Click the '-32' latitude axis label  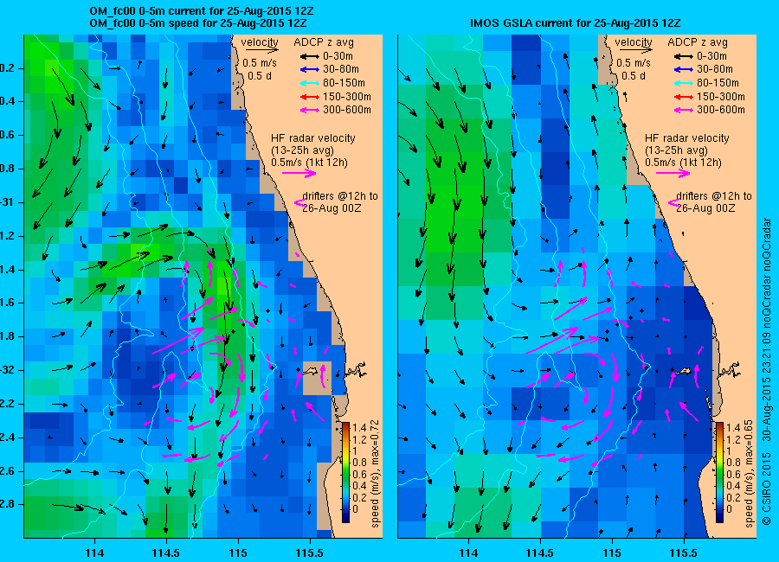pos(8,370)
